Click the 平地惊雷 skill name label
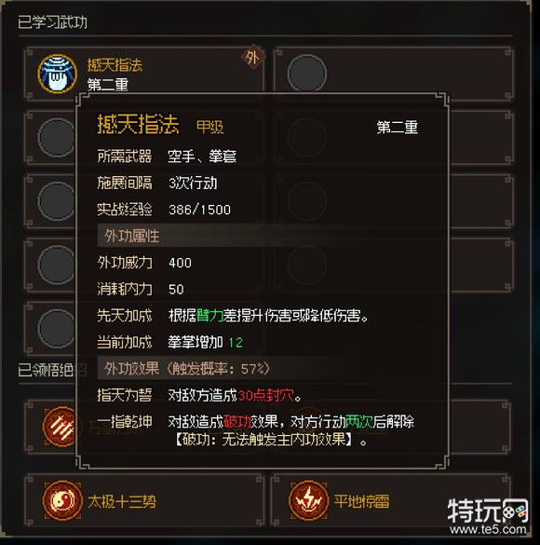 pos(361,501)
